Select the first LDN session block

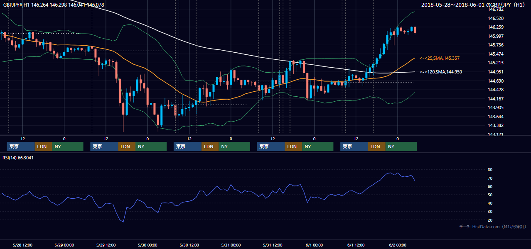pos(44,146)
